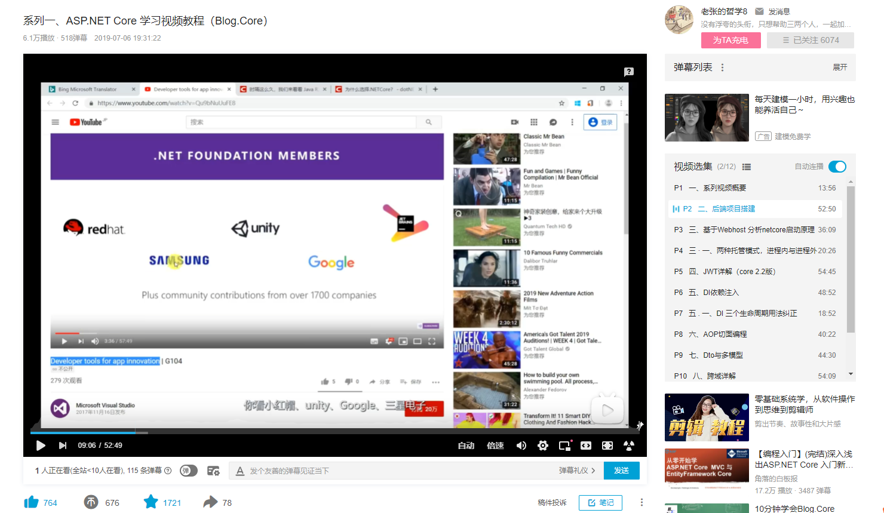Open the danmaku font style A icon
The image size is (884, 513).
pyautogui.click(x=240, y=471)
